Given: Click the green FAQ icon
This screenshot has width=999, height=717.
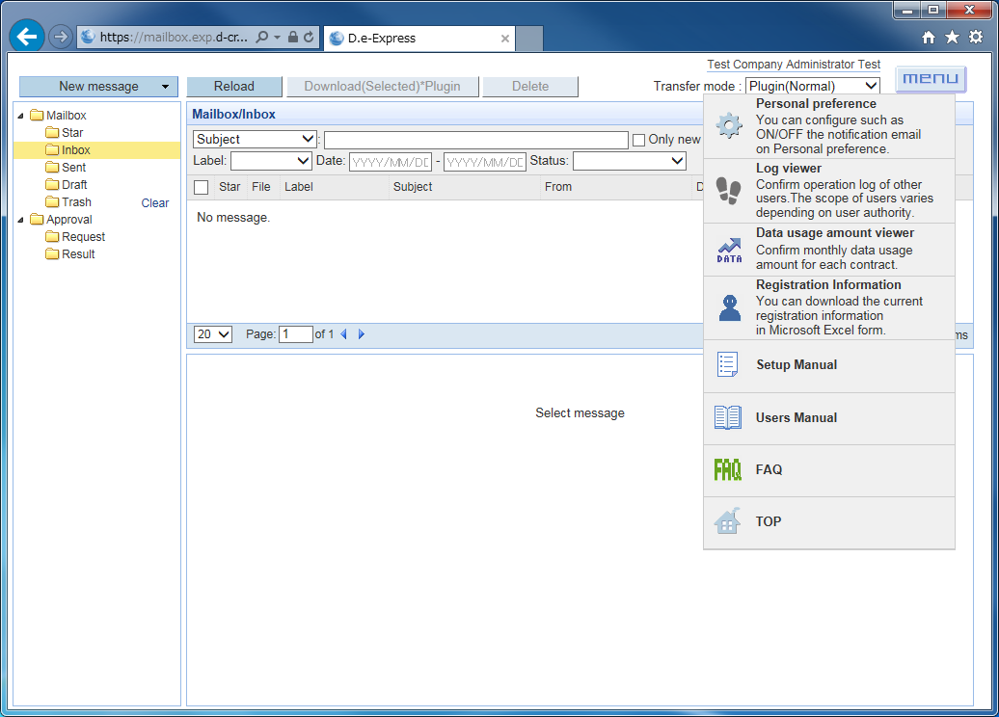Looking at the screenshot, I should click(x=727, y=470).
